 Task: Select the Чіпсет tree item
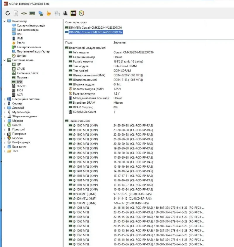(21, 86)
